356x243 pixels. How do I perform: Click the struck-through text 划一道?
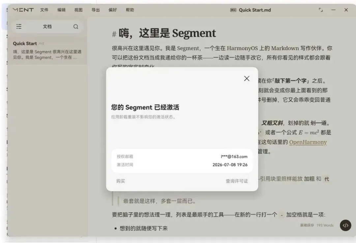(318, 123)
